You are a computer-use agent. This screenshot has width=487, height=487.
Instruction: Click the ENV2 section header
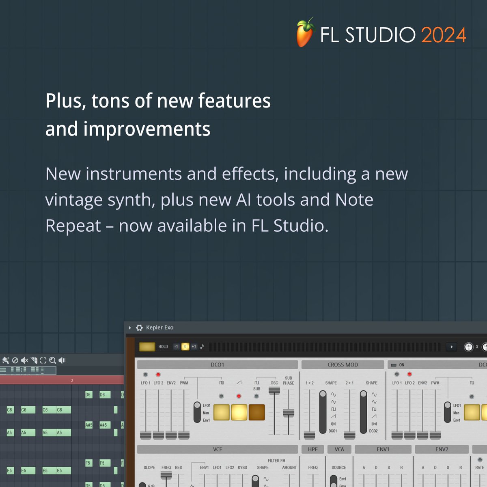pos(442,449)
